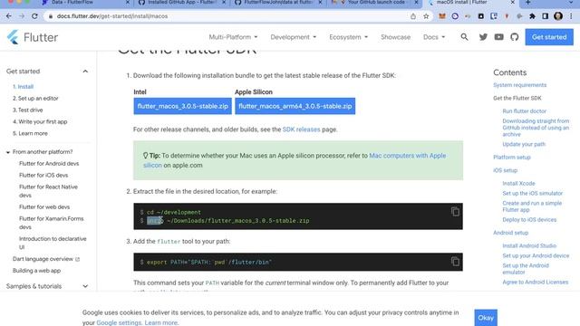Open the SDK releases link
The width and height of the screenshot is (580, 326).
point(301,129)
